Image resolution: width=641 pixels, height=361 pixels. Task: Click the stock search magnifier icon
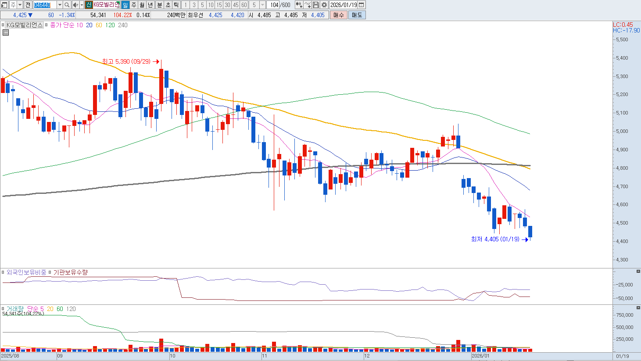coord(67,5)
